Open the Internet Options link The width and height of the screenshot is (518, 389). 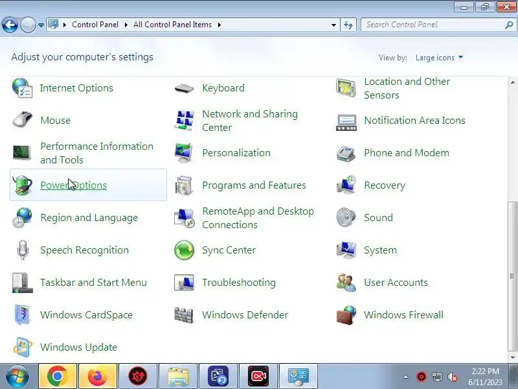coord(76,88)
